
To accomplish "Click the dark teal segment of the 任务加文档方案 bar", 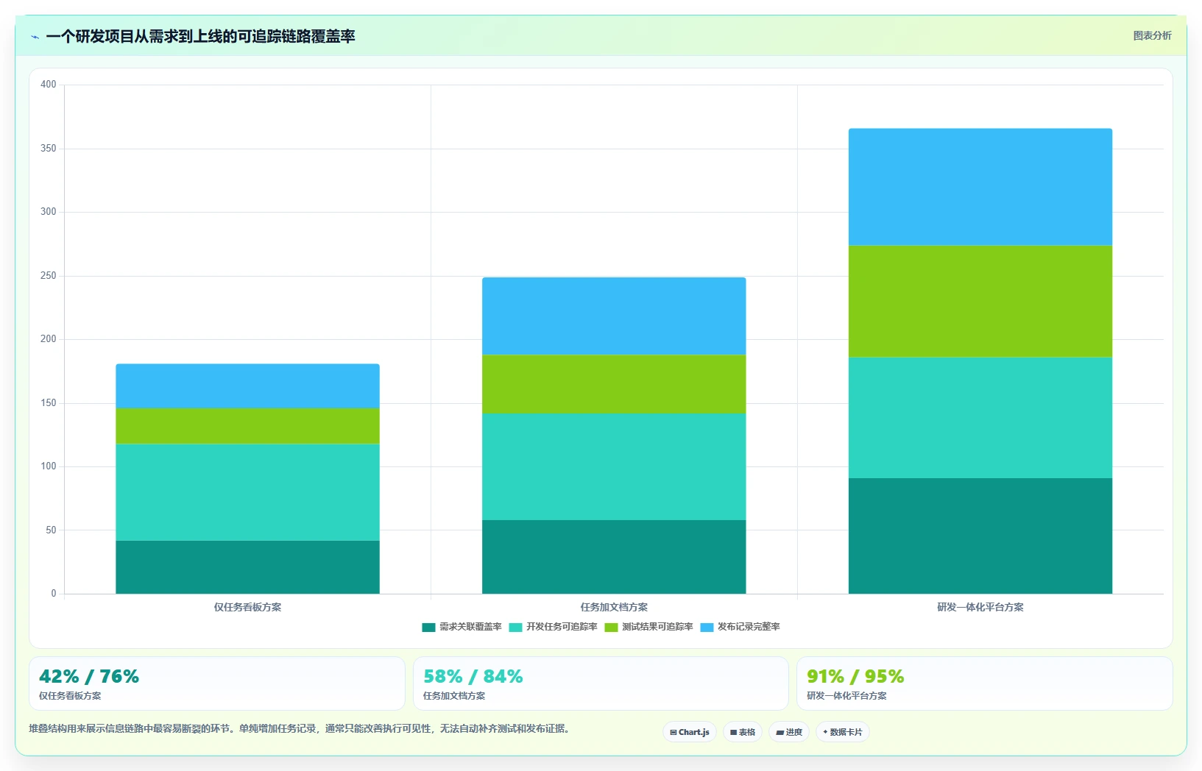I will 614,557.
